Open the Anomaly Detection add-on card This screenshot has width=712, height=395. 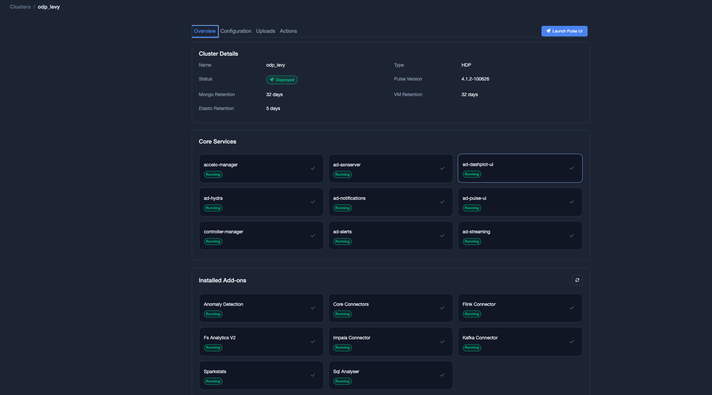(261, 308)
